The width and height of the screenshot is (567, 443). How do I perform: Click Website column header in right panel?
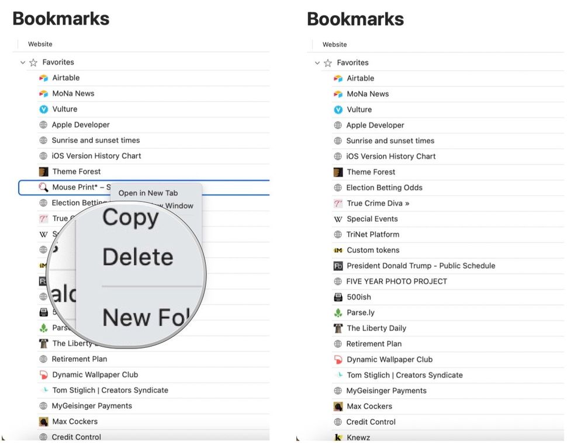[x=334, y=44]
